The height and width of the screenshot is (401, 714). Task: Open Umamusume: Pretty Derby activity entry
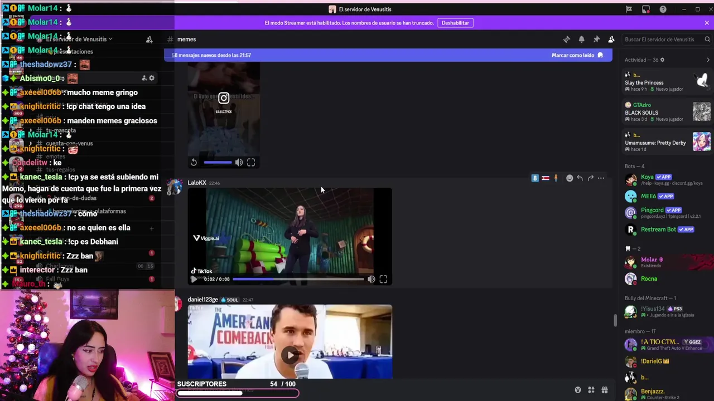click(667, 142)
